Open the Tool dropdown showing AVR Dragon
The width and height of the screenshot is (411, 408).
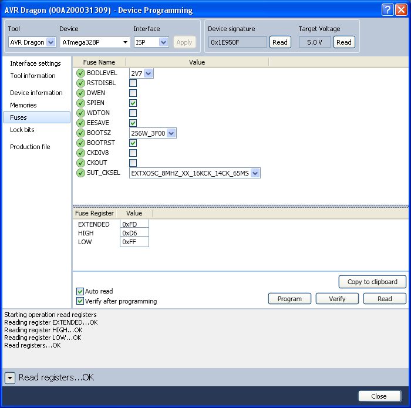coord(32,42)
